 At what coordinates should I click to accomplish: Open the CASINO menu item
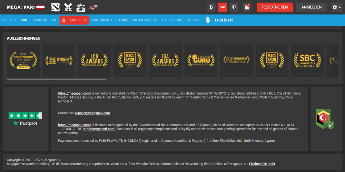pyautogui.click(x=122, y=20)
